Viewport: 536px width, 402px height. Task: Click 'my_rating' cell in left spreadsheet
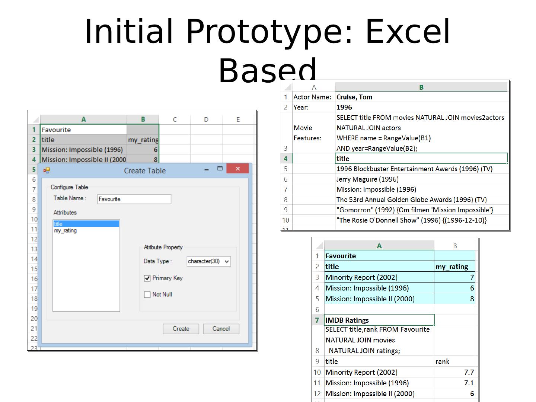143,140
